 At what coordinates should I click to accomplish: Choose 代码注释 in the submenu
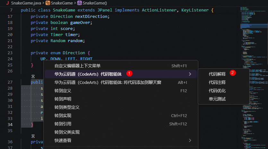point(224,82)
